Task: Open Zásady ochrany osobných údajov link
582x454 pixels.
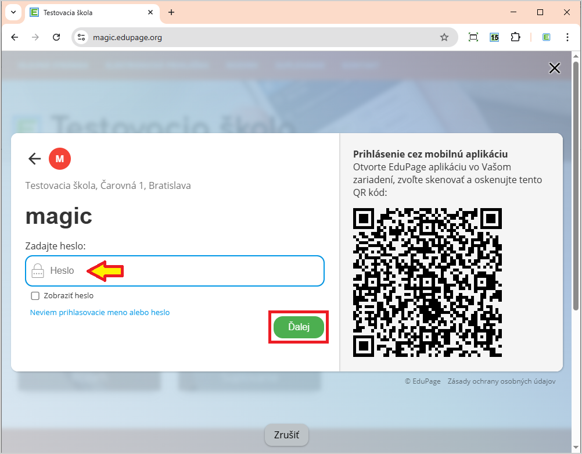Action: coord(501,382)
